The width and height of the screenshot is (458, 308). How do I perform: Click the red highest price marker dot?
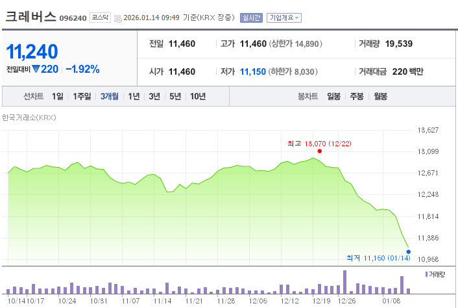point(320,151)
